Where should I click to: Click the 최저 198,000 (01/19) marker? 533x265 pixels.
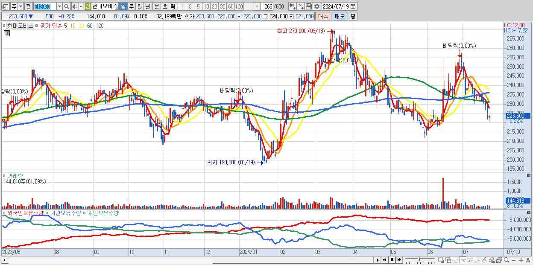pos(231,162)
